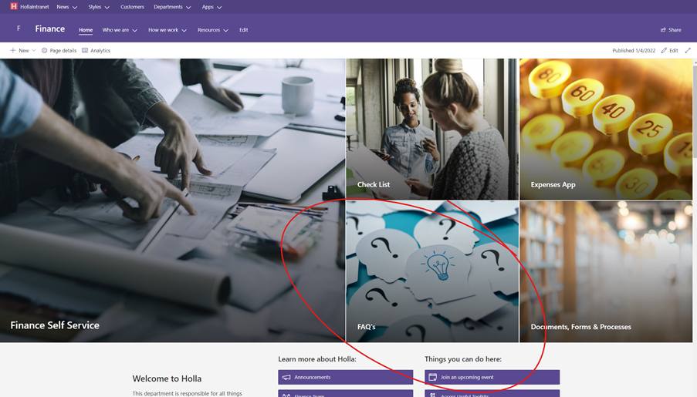Open Page details

(x=59, y=51)
